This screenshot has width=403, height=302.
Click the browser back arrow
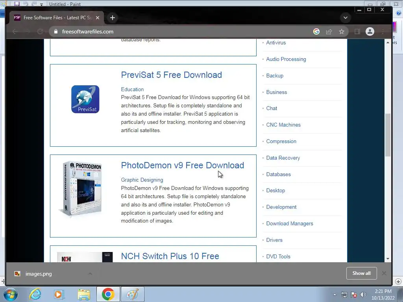tap(15, 31)
